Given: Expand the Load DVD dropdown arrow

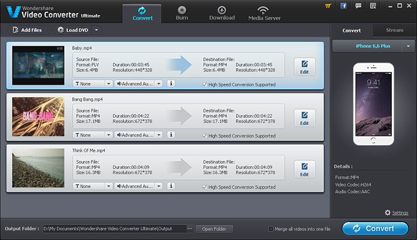Looking at the screenshot, I should (97, 30).
